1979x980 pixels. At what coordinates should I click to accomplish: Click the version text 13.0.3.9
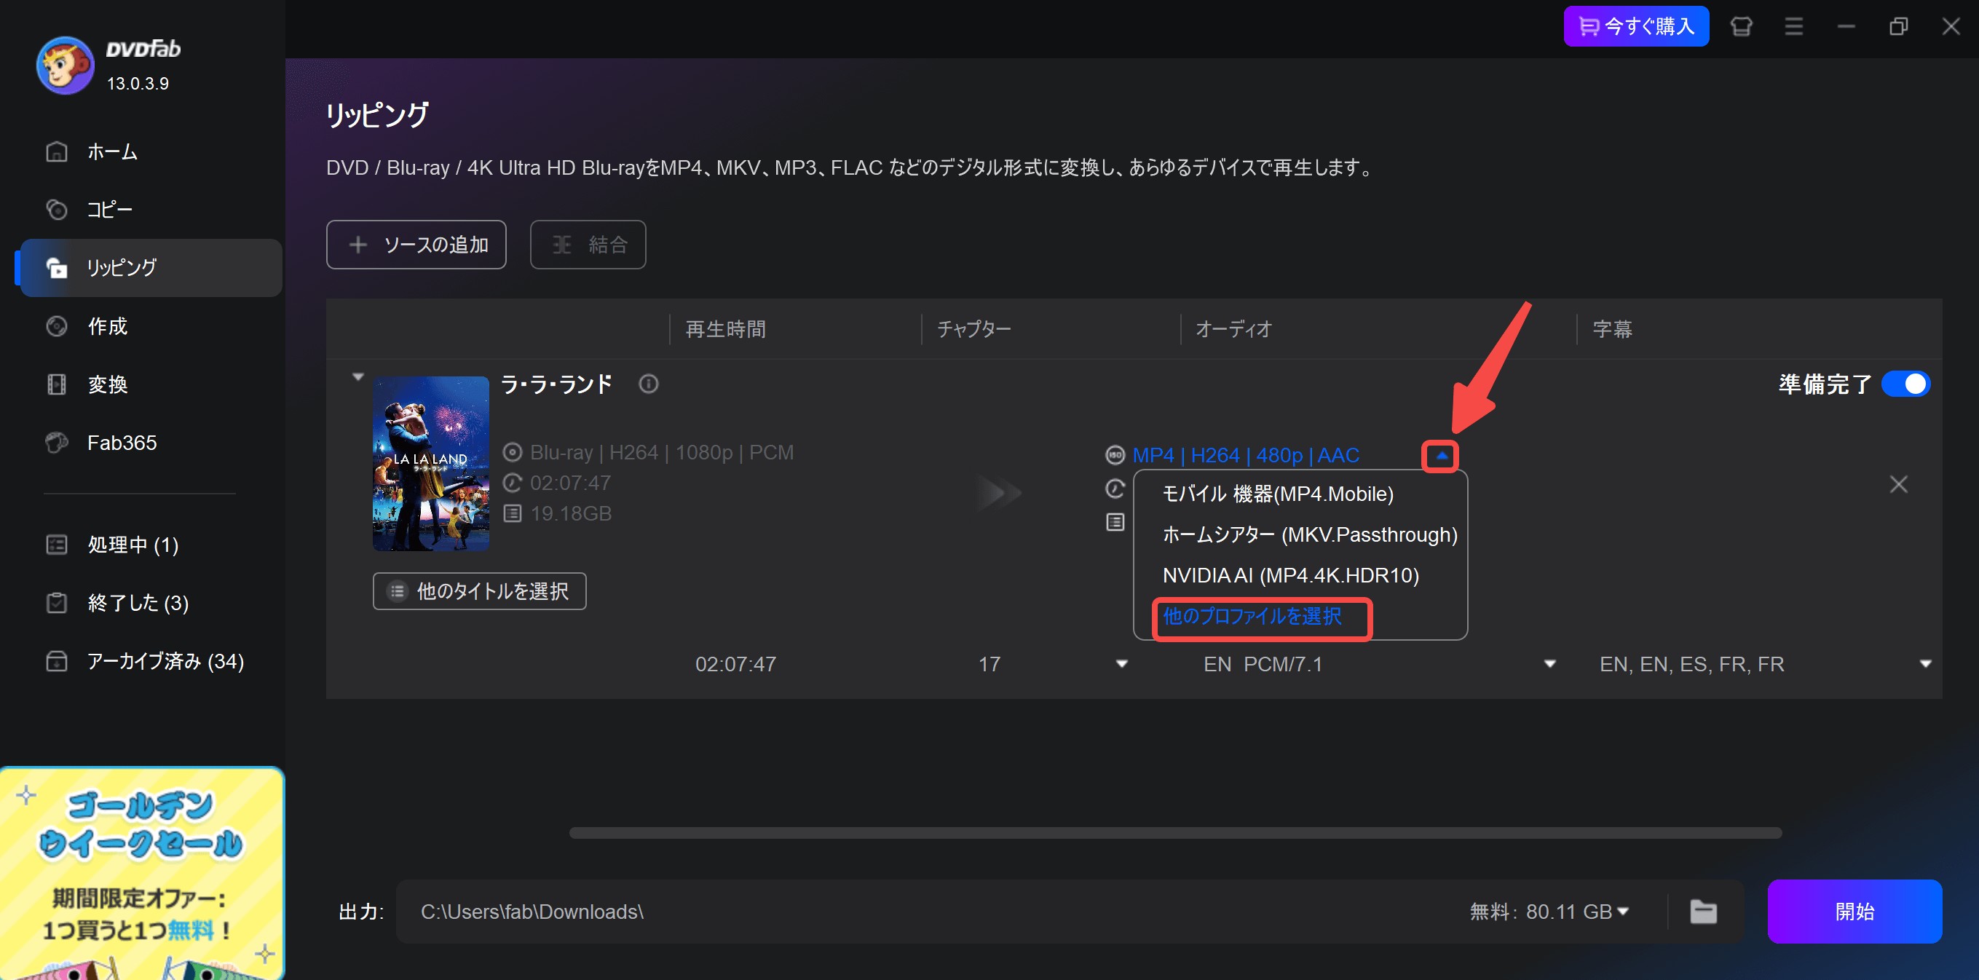coord(138,84)
